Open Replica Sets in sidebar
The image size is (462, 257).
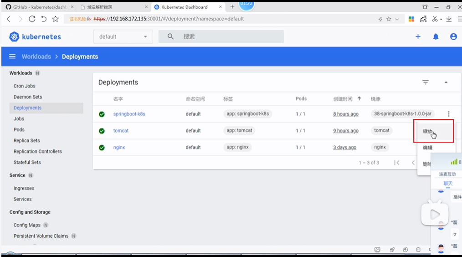point(26,140)
